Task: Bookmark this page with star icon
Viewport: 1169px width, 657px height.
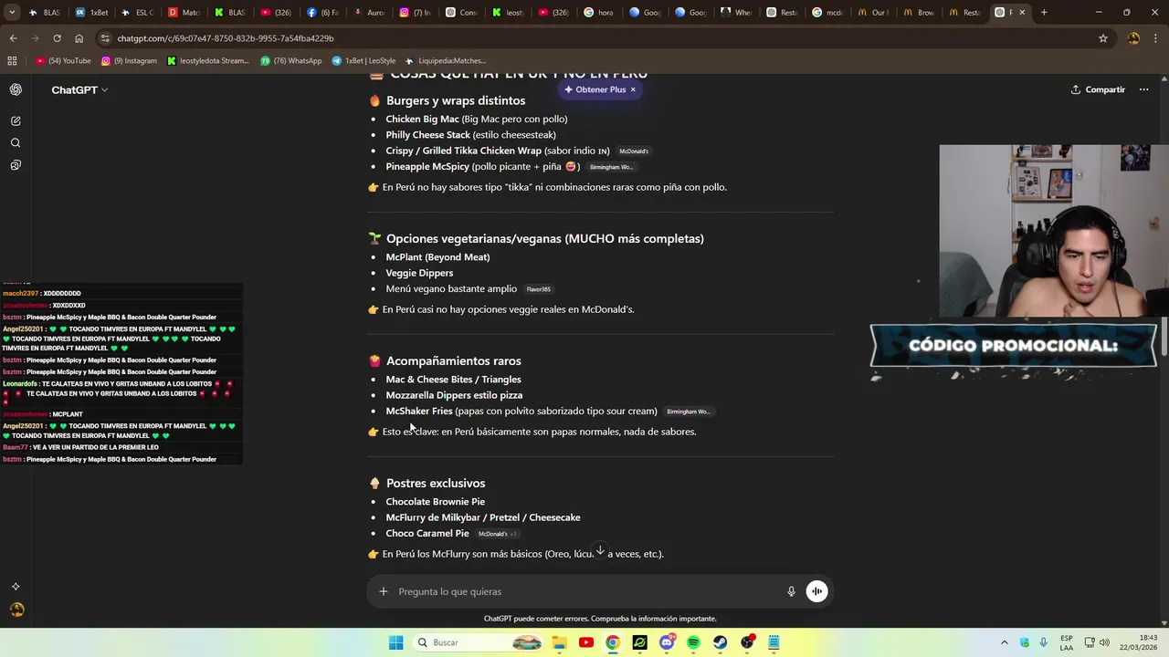Action: click(x=1103, y=38)
